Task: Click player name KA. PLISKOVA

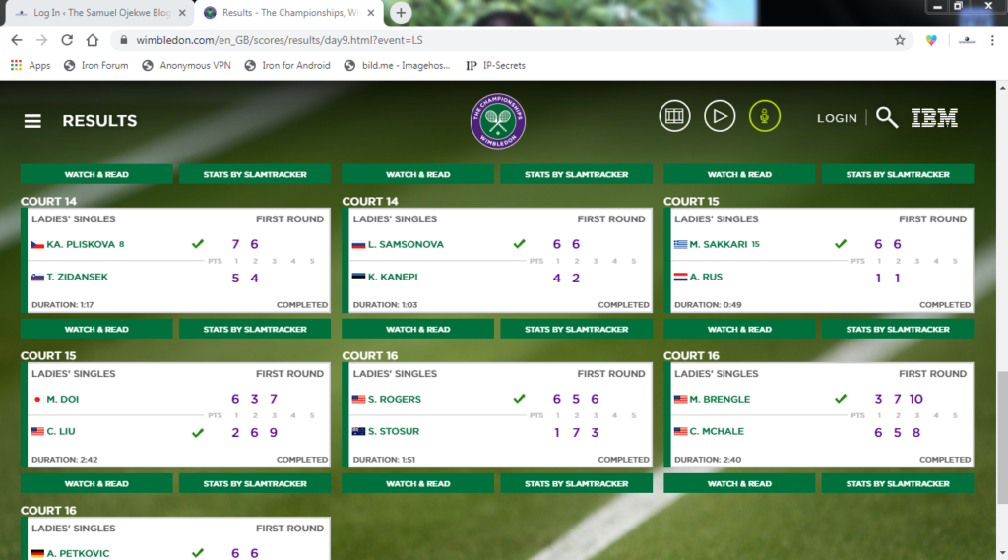Action: click(x=81, y=244)
